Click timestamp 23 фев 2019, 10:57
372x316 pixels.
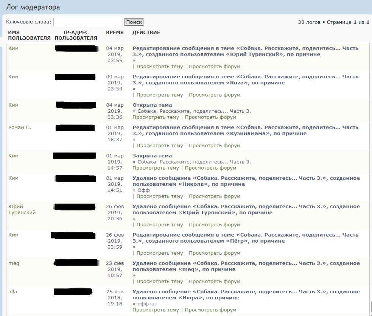click(x=115, y=269)
